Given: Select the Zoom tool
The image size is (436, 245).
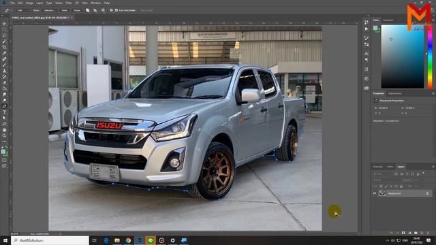Looking at the screenshot, I should tap(4, 136).
